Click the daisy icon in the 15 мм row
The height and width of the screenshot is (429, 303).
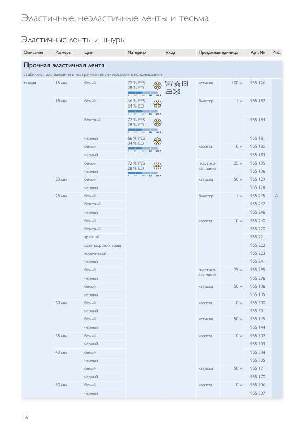157,86
